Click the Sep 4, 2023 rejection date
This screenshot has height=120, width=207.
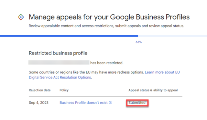(39, 103)
